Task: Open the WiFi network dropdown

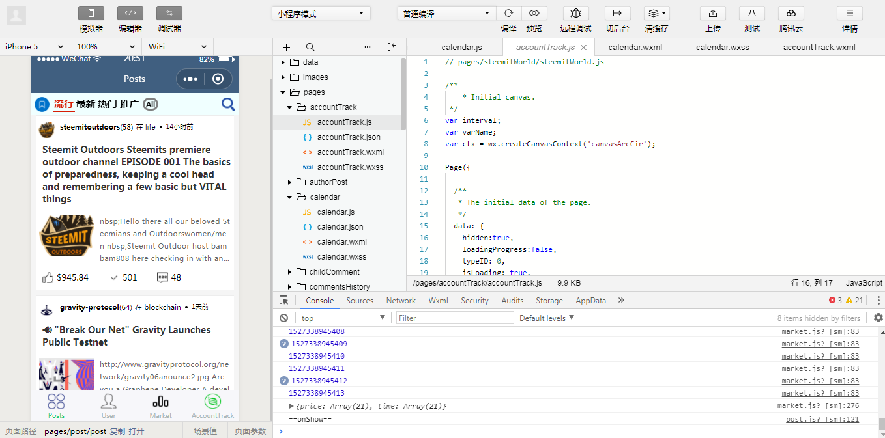Action: click(177, 46)
